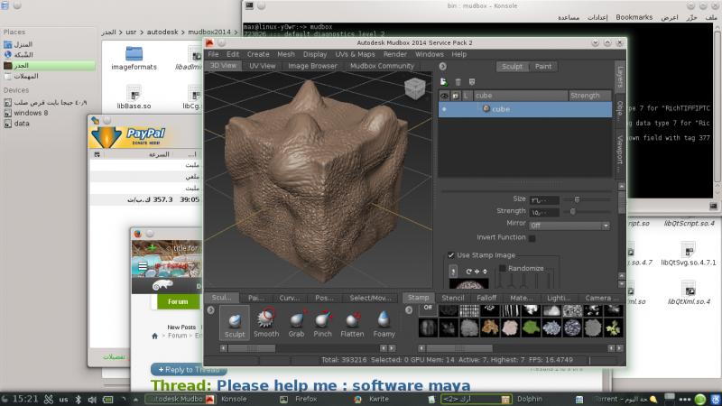Viewport: 722px width, 406px height.
Task: Open the Mirror dropdown
Action: coord(569,226)
